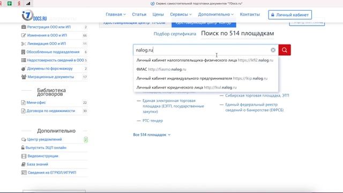
Task: Click the green notification count badge 2
Action: [x=86, y=139]
